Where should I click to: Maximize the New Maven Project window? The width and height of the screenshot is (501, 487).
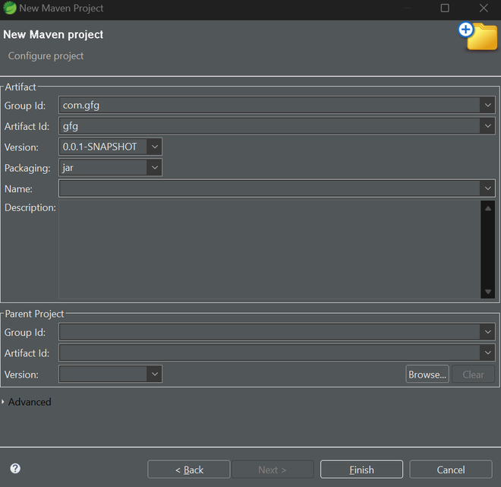tap(445, 8)
